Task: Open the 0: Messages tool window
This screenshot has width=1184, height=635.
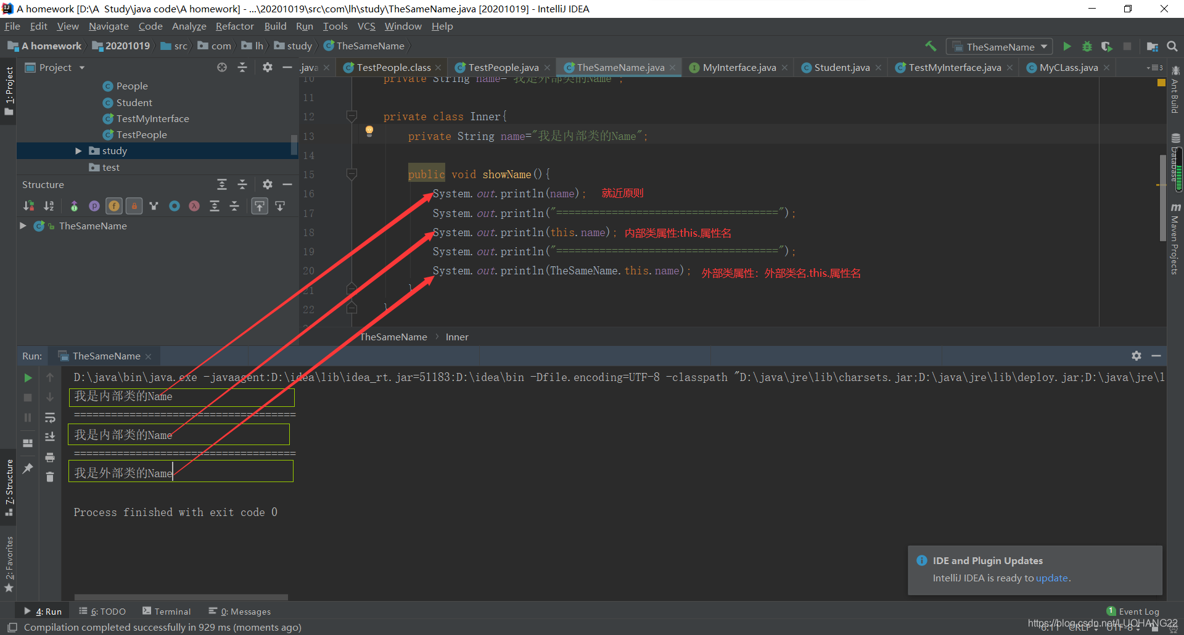Action: point(240,611)
